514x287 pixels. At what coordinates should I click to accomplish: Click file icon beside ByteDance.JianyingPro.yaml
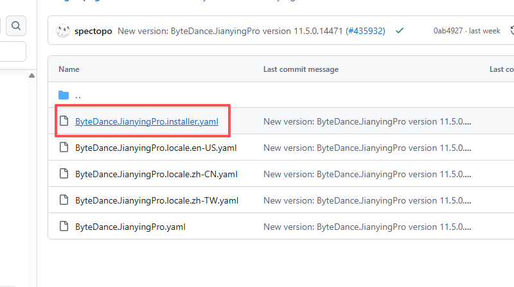coord(64,226)
